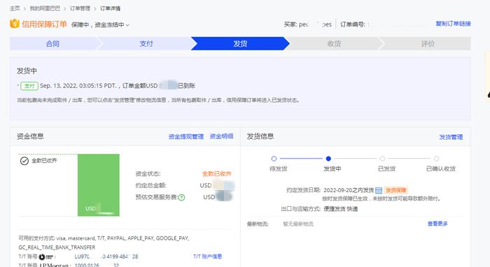Screen dimensions: 490x267
Task: Select the 评价 step tab
Action: (x=428, y=43)
